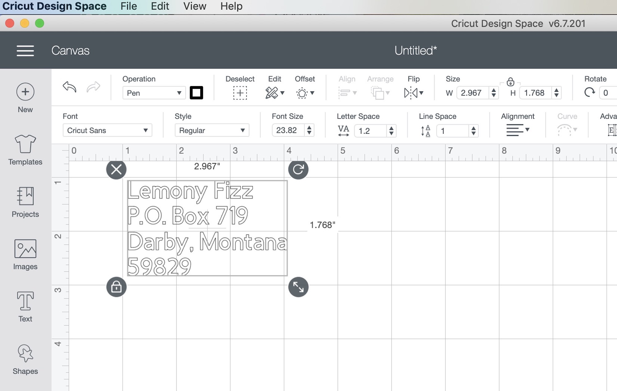The width and height of the screenshot is (617, 391).
Task: Toggle the lock handle on text box
Action: (x=116, y=287)
